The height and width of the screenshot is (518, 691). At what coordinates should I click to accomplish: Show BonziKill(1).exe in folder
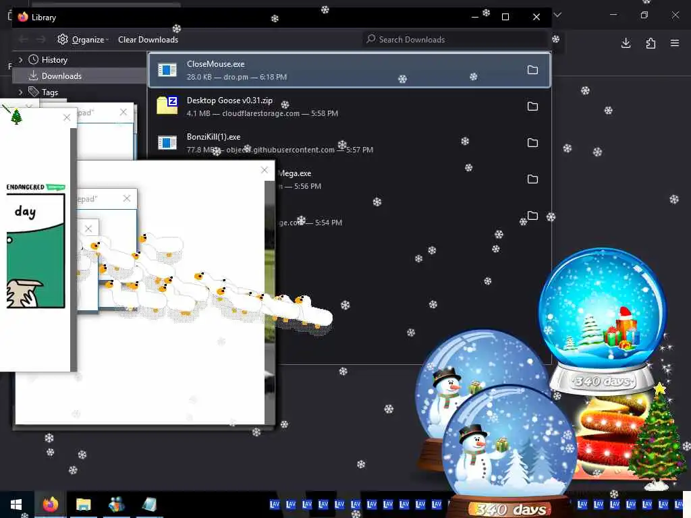tap(532, 143)
